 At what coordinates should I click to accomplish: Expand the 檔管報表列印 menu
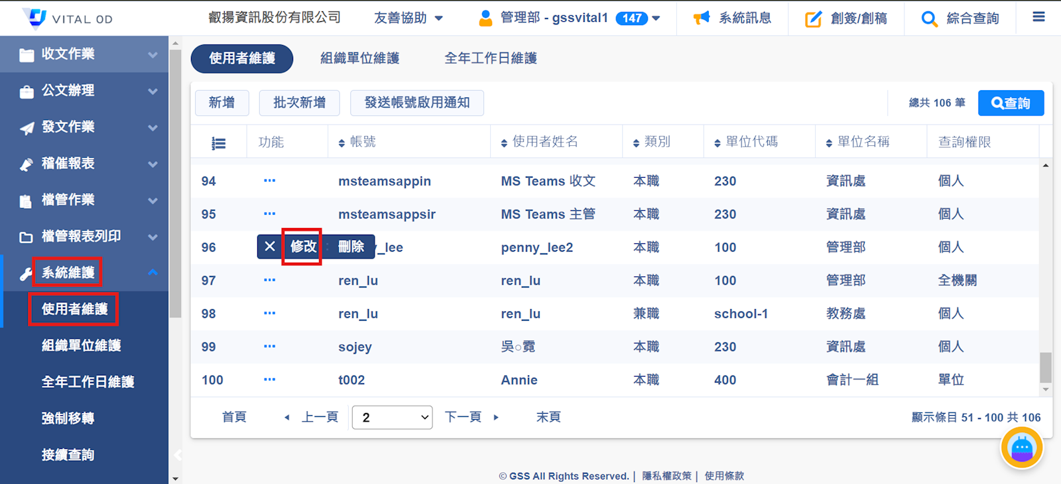pyautogui.click(x=153, y=237)
